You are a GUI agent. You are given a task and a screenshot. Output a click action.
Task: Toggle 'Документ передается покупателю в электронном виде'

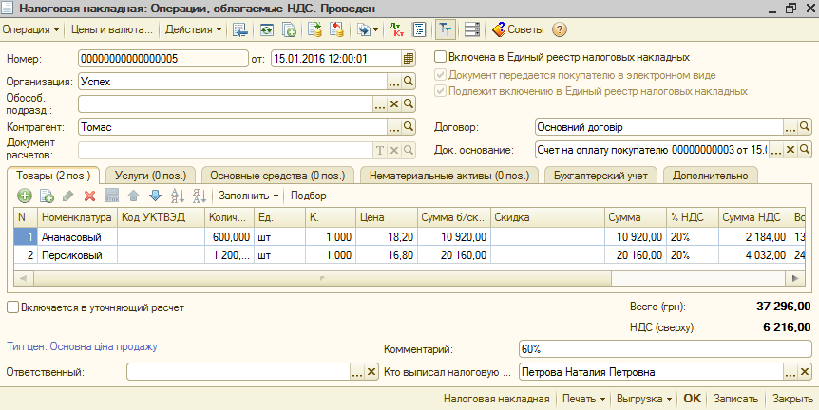coord(440,74)
